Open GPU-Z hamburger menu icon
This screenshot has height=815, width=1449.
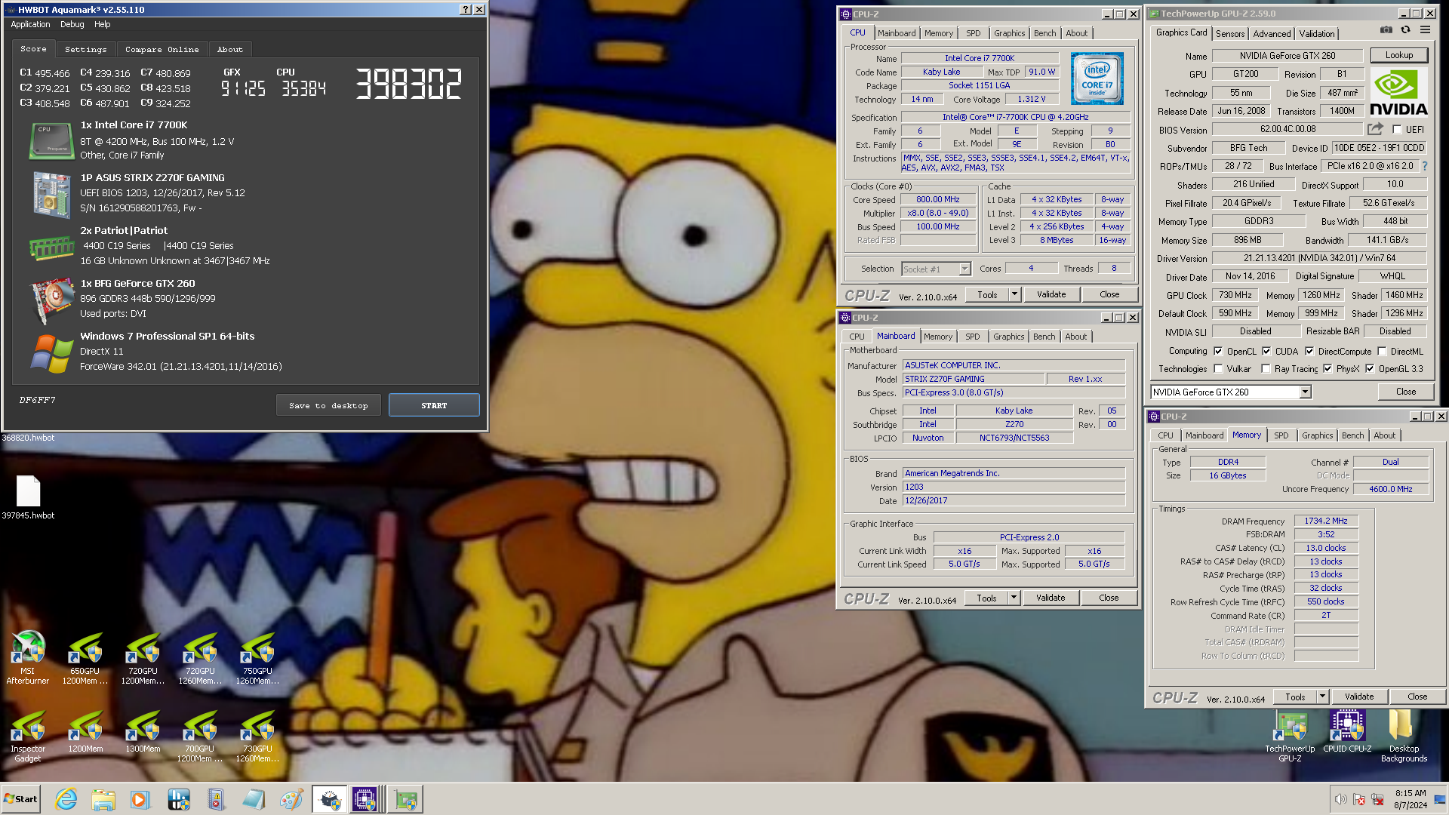coord(1425,30)
